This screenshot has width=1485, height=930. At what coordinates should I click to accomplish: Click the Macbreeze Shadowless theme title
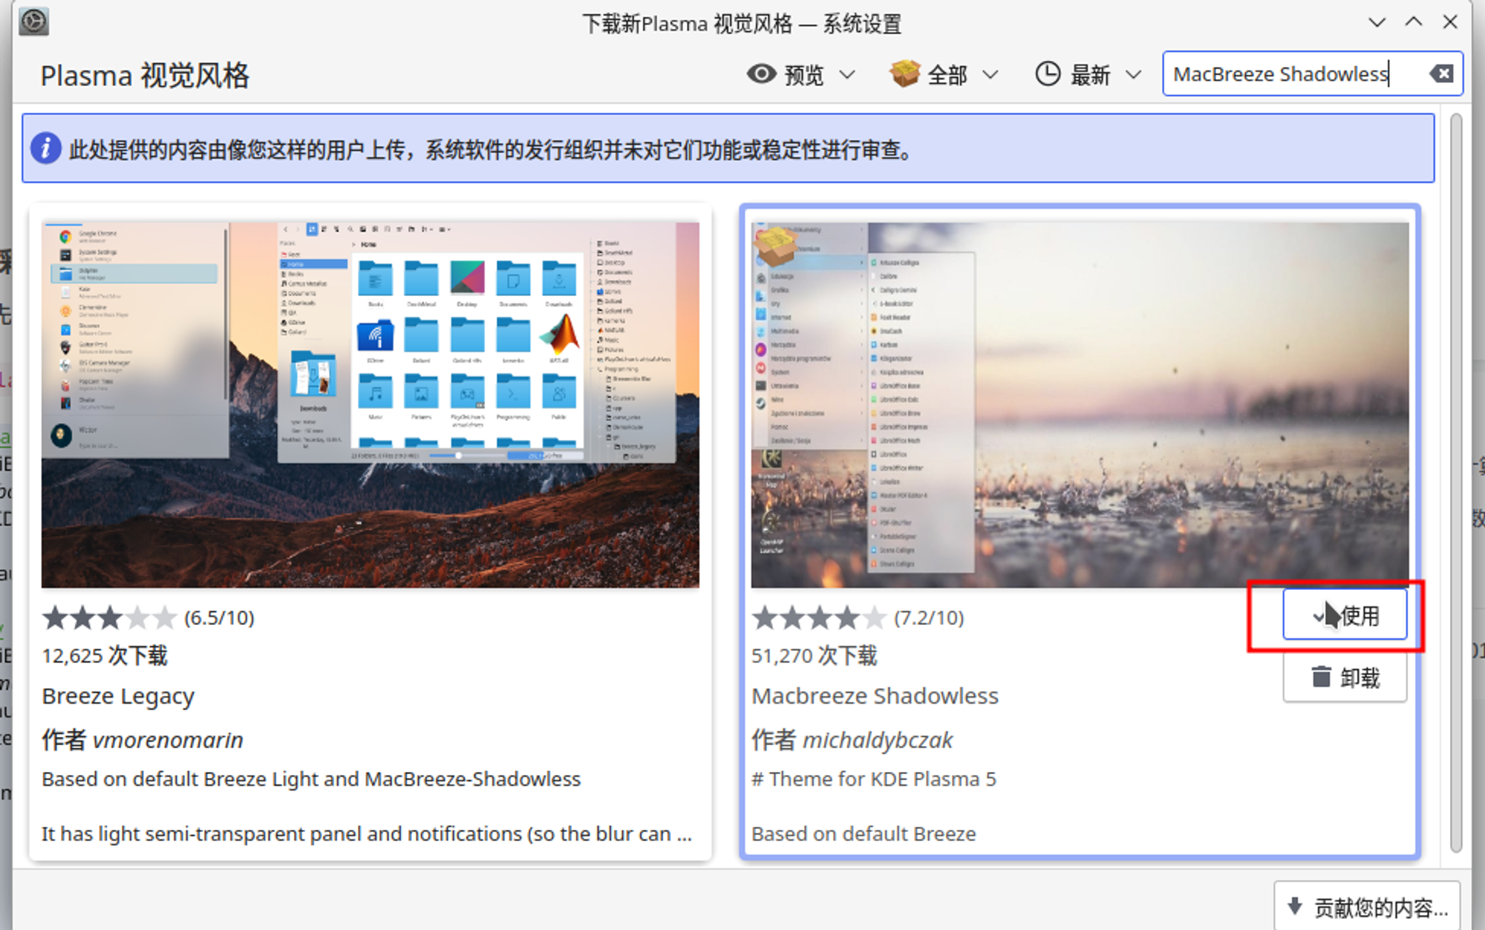pyautogui.click(x=875, y=696)
